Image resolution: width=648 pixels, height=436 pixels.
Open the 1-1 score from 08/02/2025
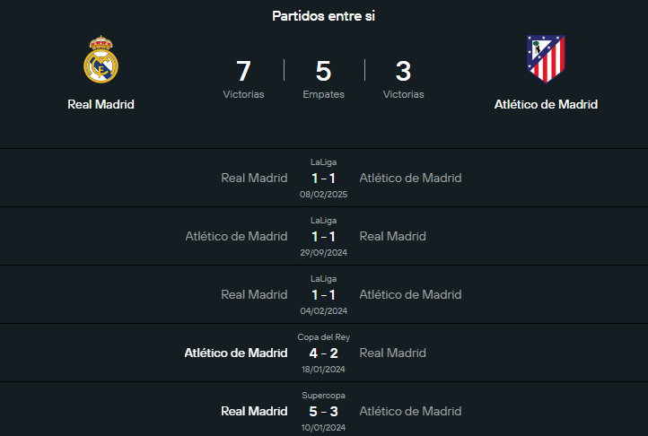[x=323, y=178]
